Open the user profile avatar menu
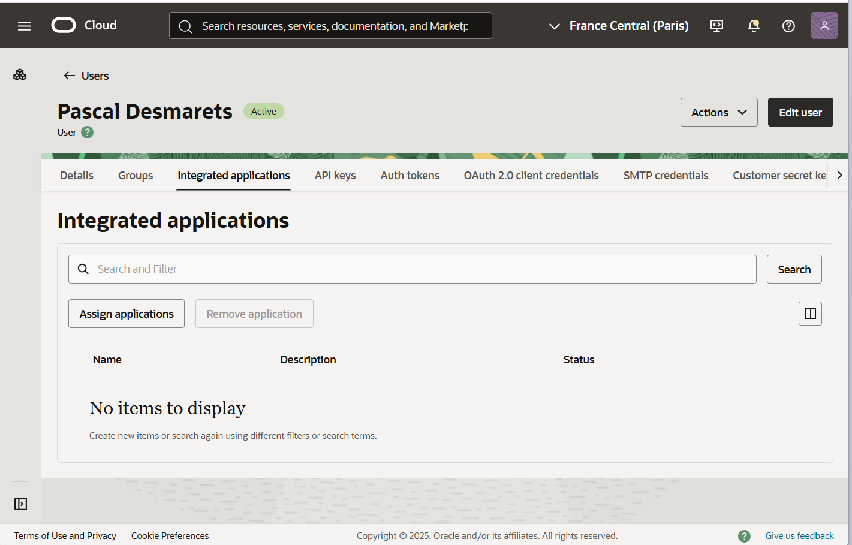The image size is (852, 545). (x=824, y=25)
